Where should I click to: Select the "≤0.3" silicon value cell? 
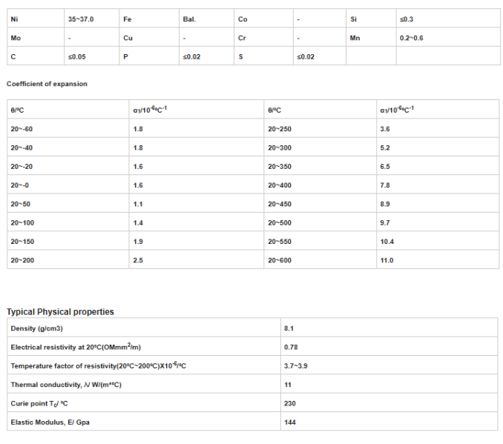click(407, 19)
